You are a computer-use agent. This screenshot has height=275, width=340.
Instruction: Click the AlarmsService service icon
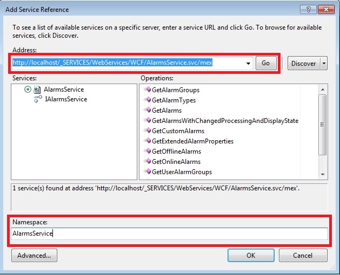point(38,90)
